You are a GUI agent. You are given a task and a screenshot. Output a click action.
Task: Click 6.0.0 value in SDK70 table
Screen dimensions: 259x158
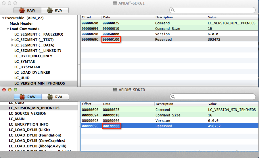[x=213, y=121]
